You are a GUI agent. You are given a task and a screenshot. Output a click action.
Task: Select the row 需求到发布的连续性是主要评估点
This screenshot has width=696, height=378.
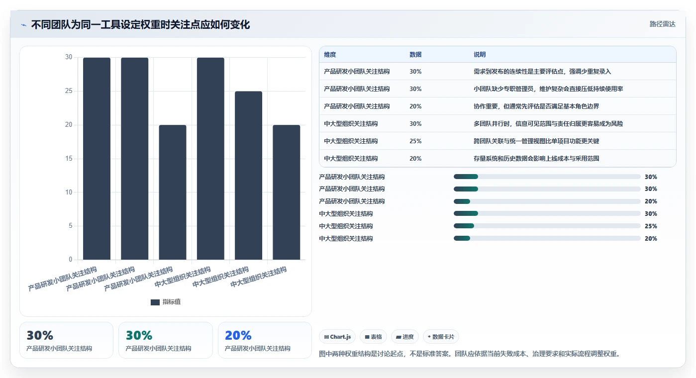pos(497,71)
